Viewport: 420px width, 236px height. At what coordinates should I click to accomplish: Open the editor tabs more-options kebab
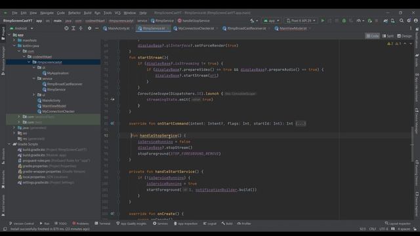[x=411, y=28]
